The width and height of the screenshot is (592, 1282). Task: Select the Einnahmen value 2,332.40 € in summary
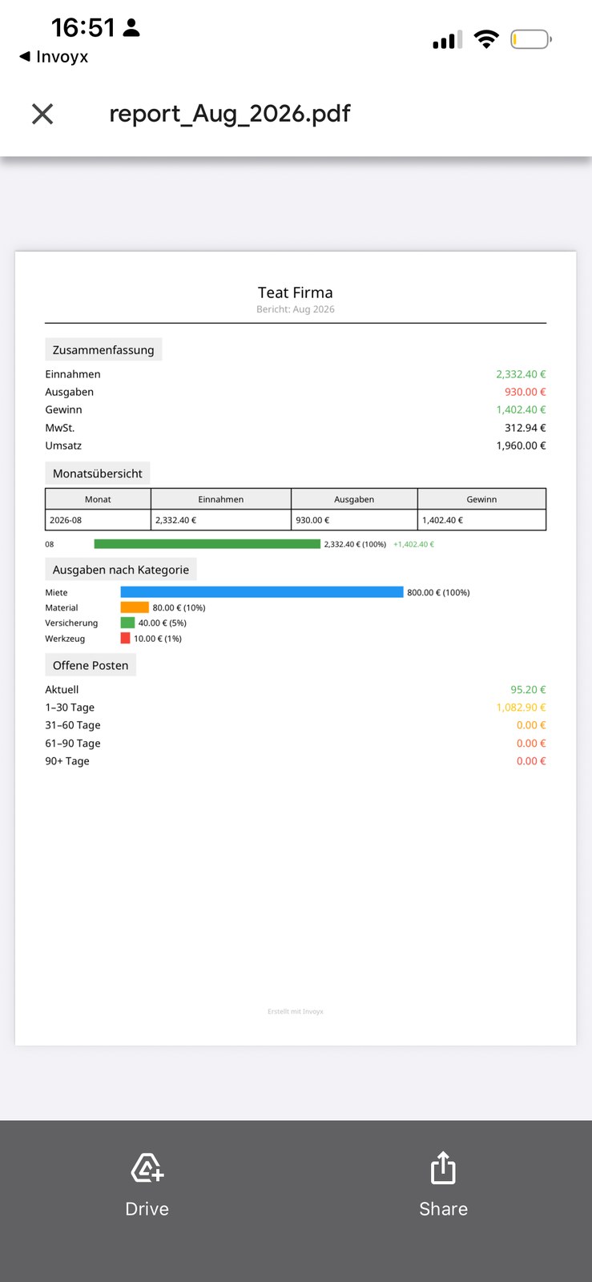point(521,374)
